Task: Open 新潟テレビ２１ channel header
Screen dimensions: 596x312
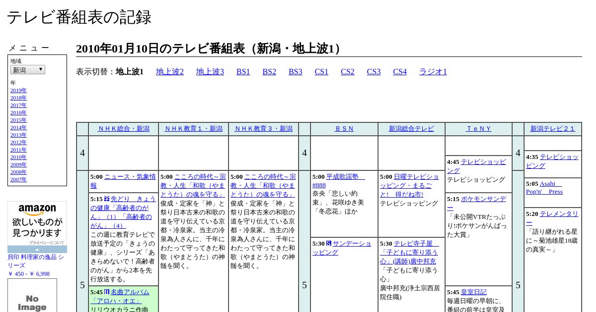Action: [553, 129]
